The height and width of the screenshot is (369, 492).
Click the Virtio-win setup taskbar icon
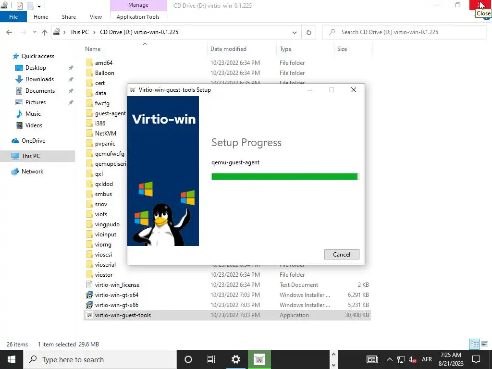click(x=259, y=359)
